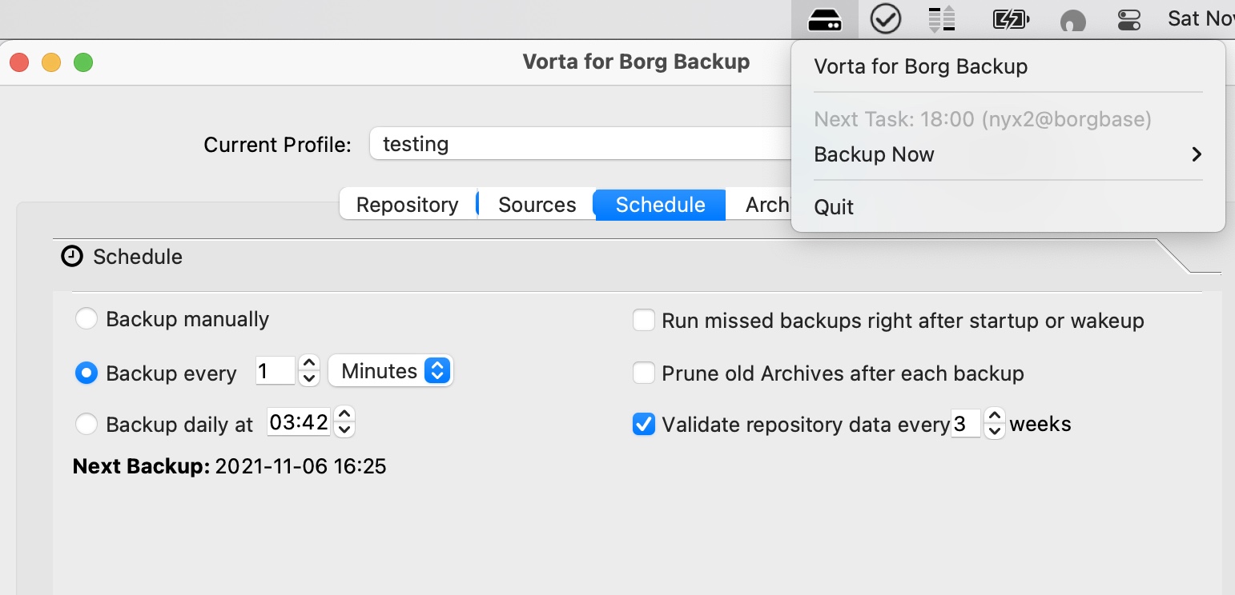The width and height of the screenshot is (1235, 595).
Task: Expand the Backup Now submenu
Action: 1196,154
